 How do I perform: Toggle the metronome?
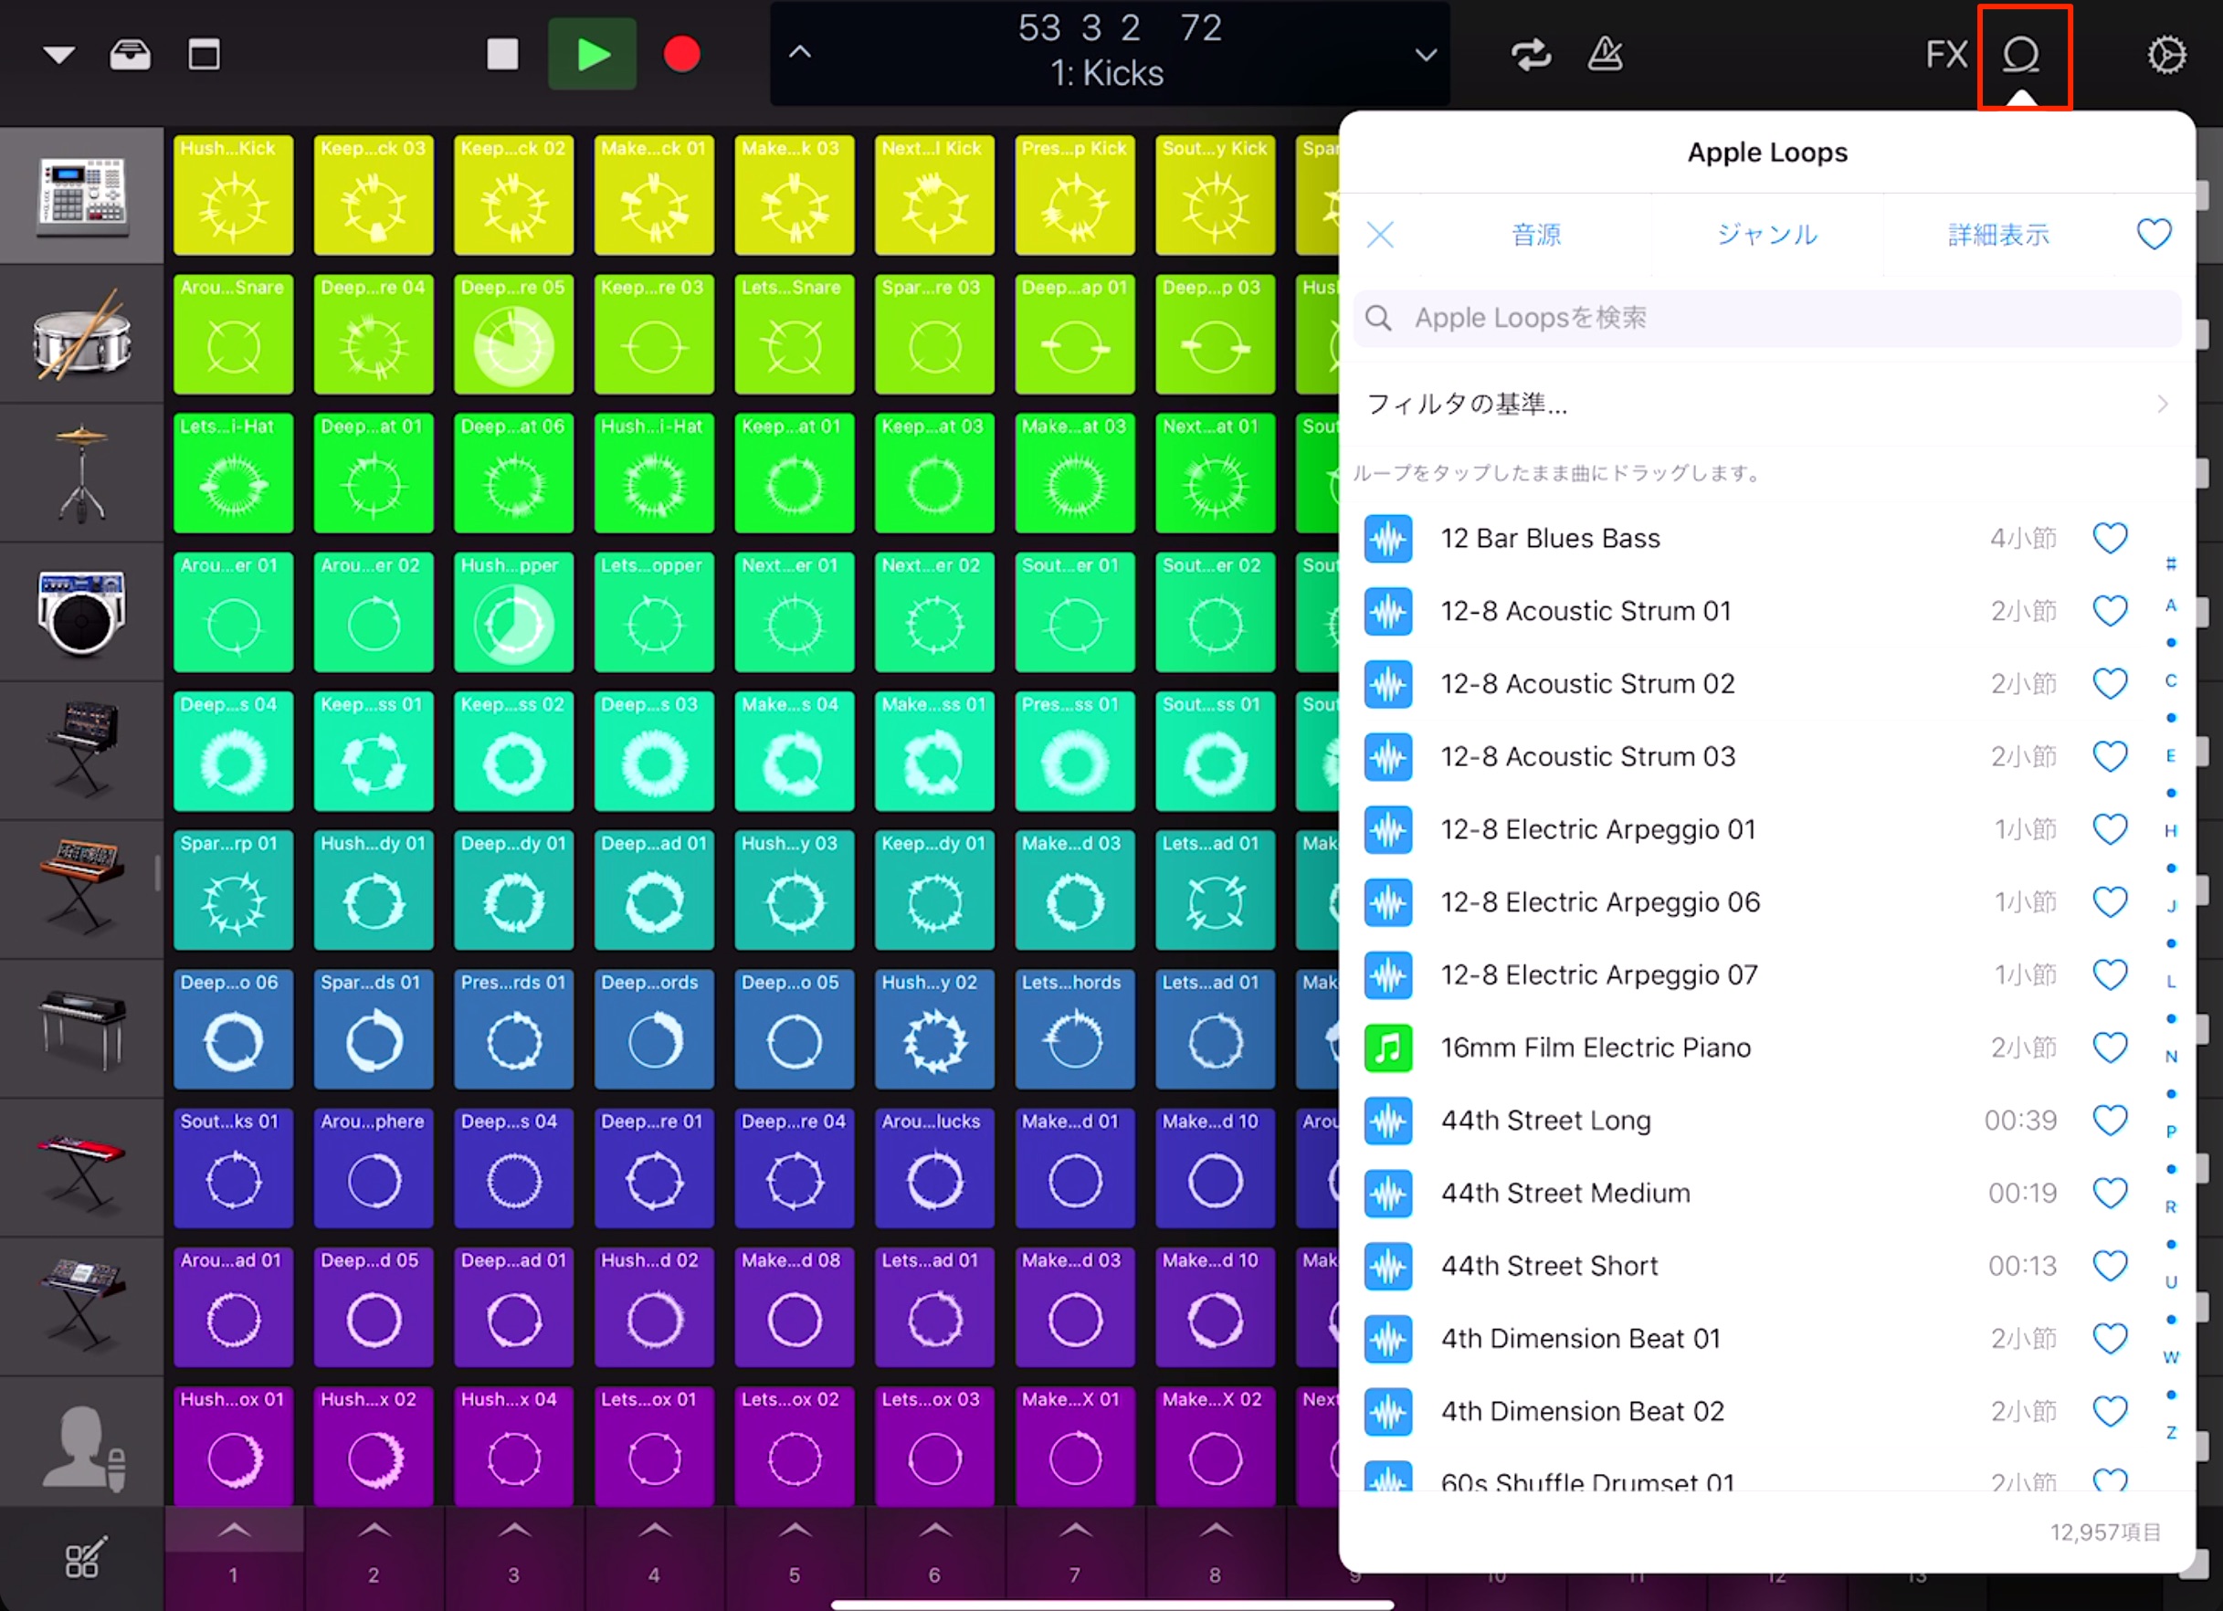1605,55
